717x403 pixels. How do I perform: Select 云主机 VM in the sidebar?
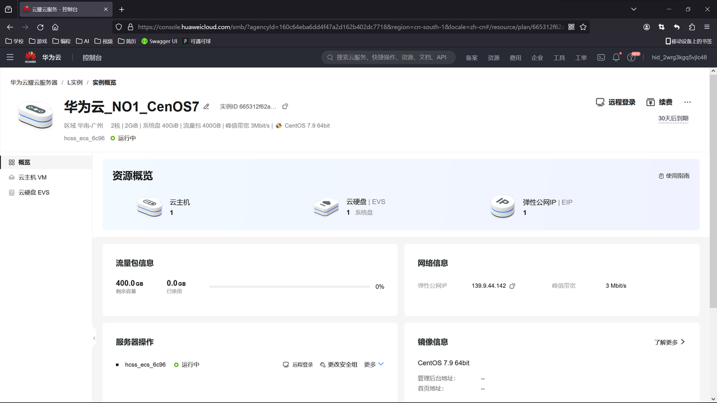[46, 177]
